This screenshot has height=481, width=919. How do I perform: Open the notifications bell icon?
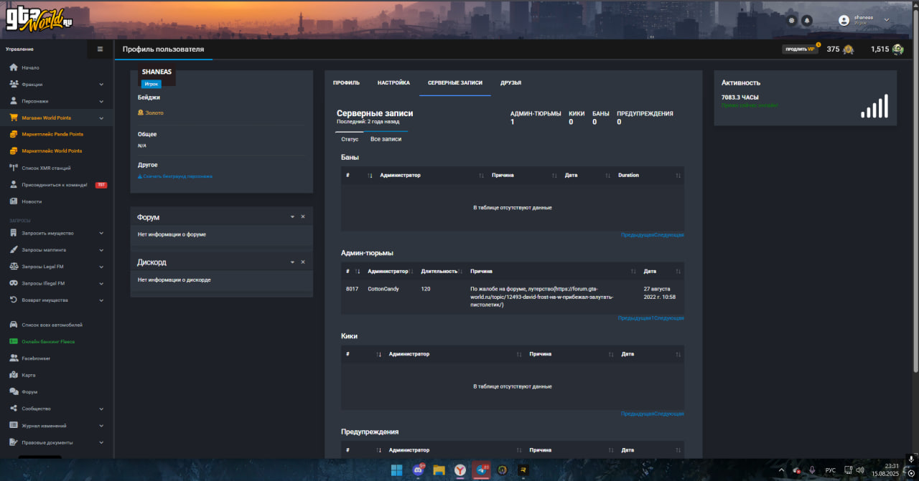(x=807, y=20)
